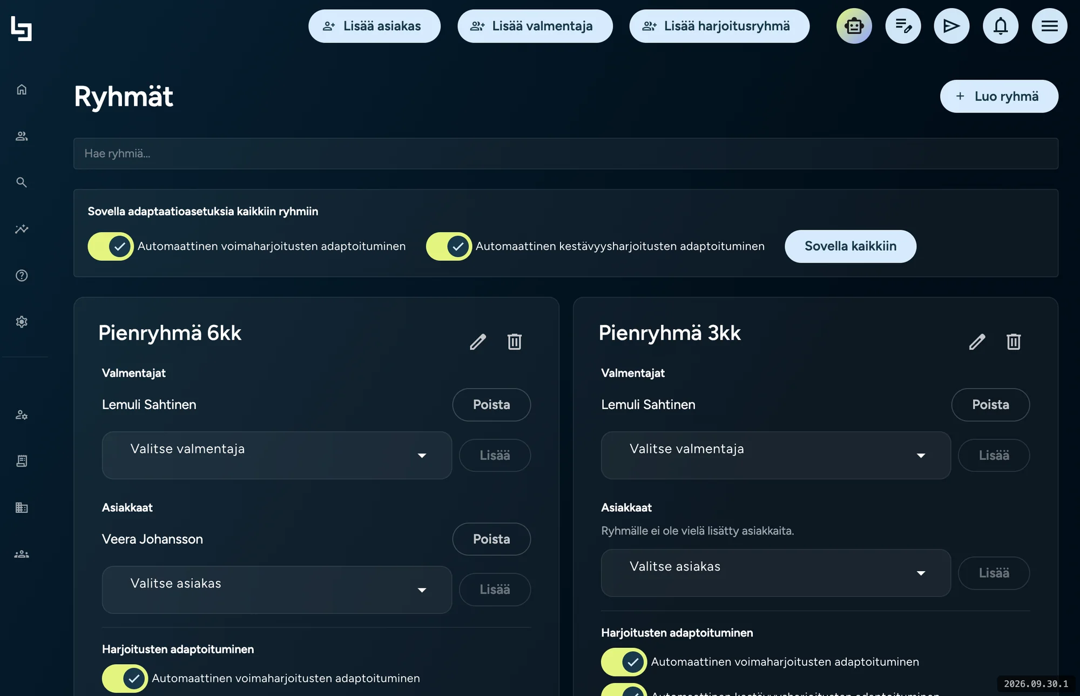Expand Valitse valmentaja dropdown in Pienryhmä 6kk
The height and width of the screenshot is (696, 1080).
[x=276, y=455]
